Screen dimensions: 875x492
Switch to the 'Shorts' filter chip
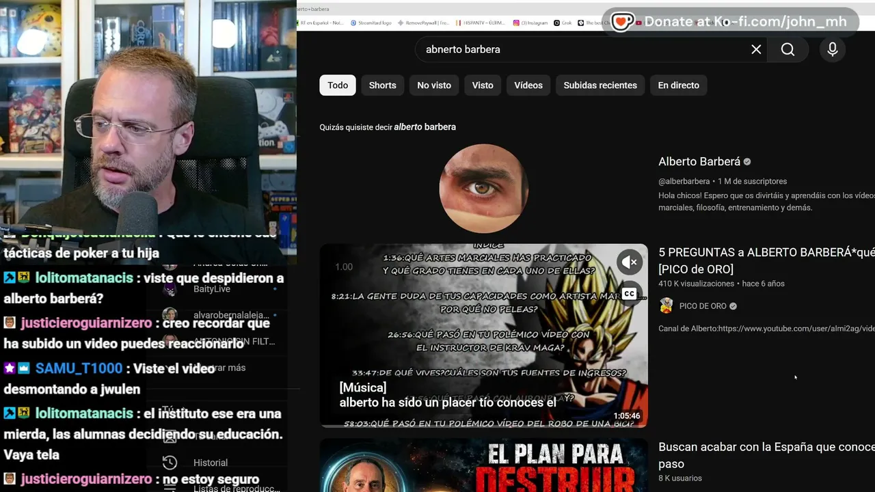383,85
